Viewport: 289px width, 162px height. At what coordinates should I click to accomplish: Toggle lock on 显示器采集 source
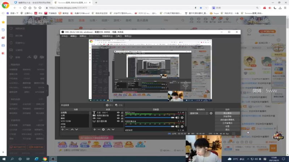[122, 121]
